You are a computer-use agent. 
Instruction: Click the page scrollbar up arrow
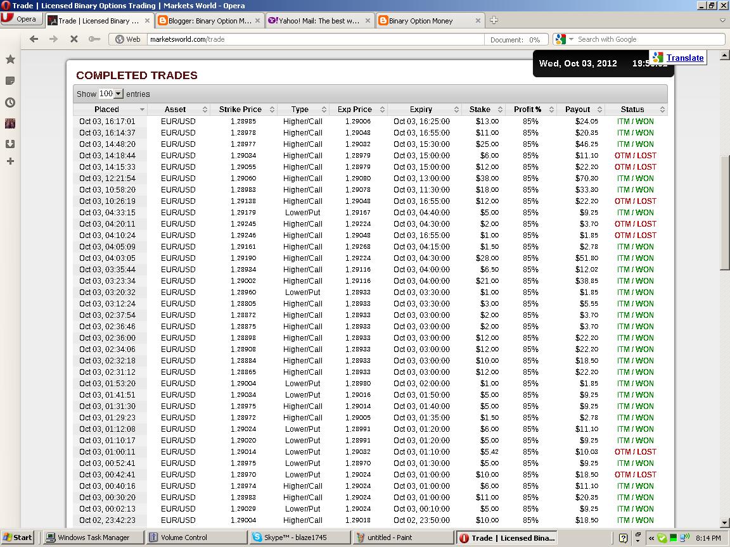pos(724,55)
